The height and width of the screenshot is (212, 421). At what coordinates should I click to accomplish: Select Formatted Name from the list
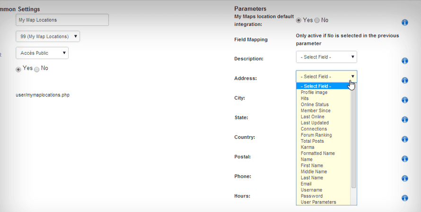[317, 153]
